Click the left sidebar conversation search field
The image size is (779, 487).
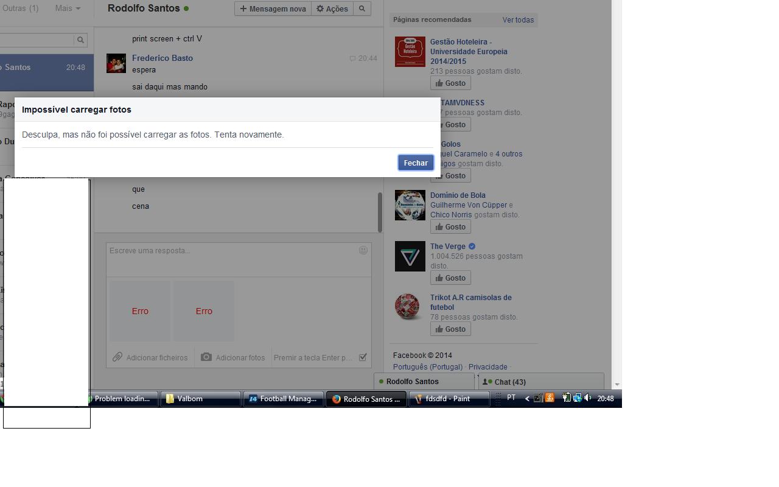point(38,40)
